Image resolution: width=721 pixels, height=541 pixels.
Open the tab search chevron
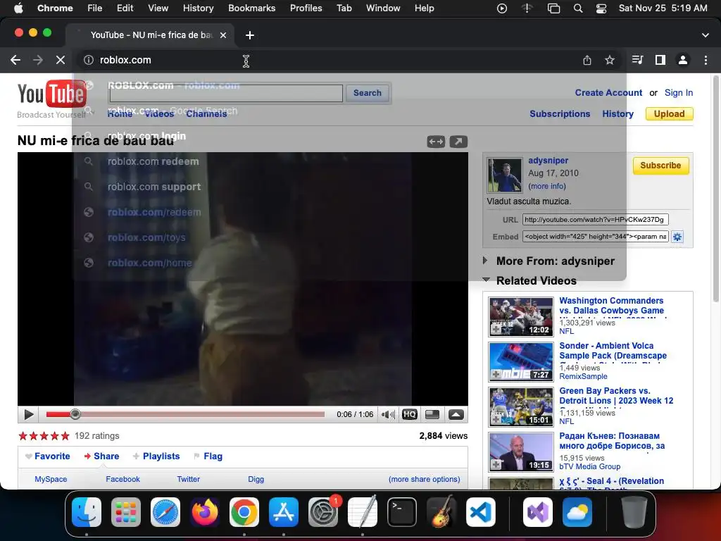[x=706, y=35]
